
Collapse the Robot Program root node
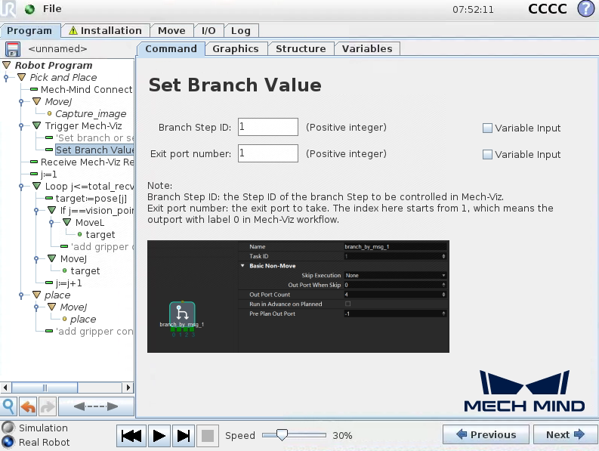pyautogui.click(x=7, y=65)
